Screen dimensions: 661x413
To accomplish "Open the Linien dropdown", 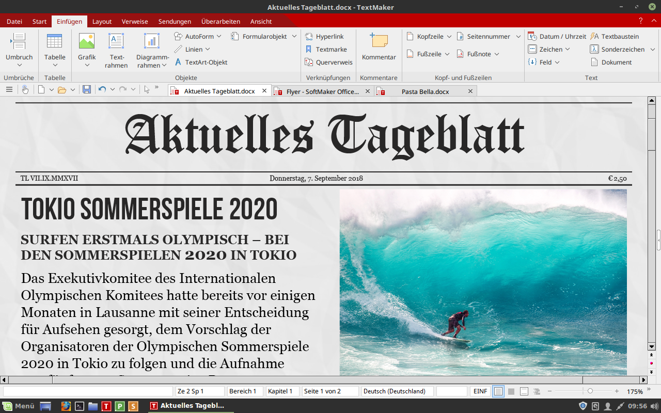I will (x=208, y=49).
